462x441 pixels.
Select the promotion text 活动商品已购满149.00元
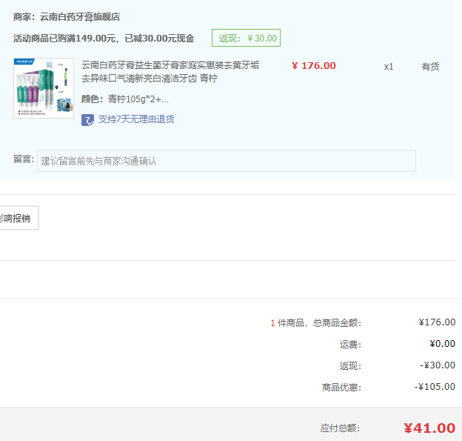tap(64, 39)
